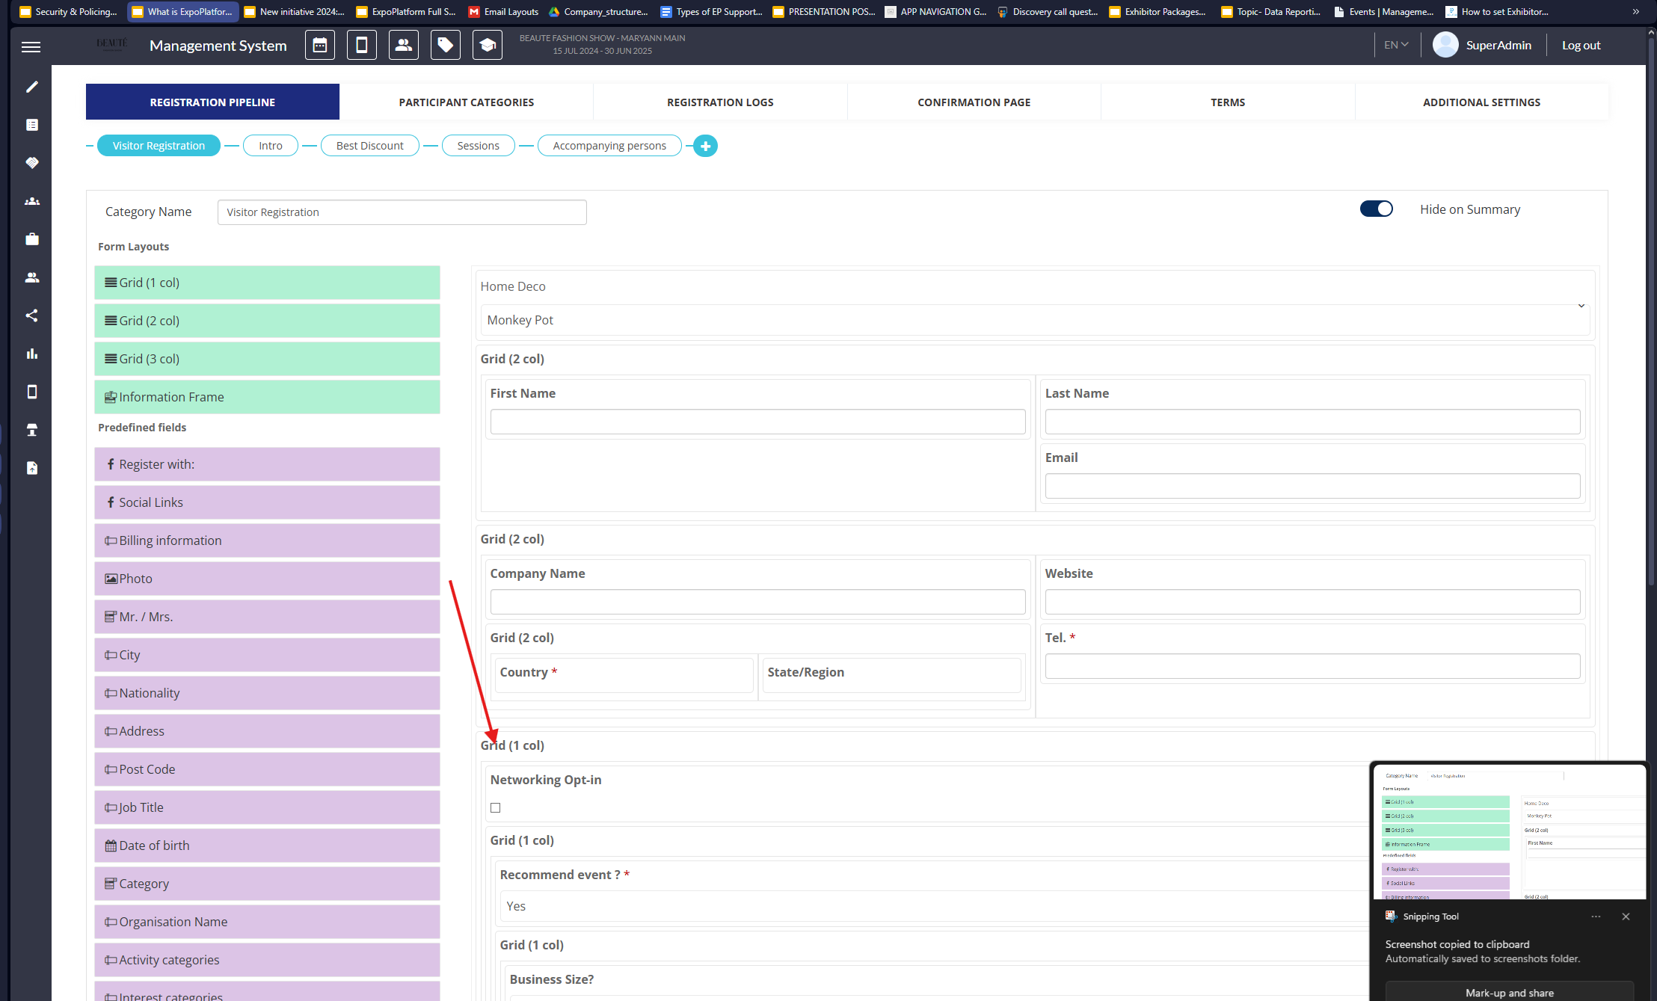
Task: Open the bar chart icon in sidebar
Action: [x=31, y=354]
